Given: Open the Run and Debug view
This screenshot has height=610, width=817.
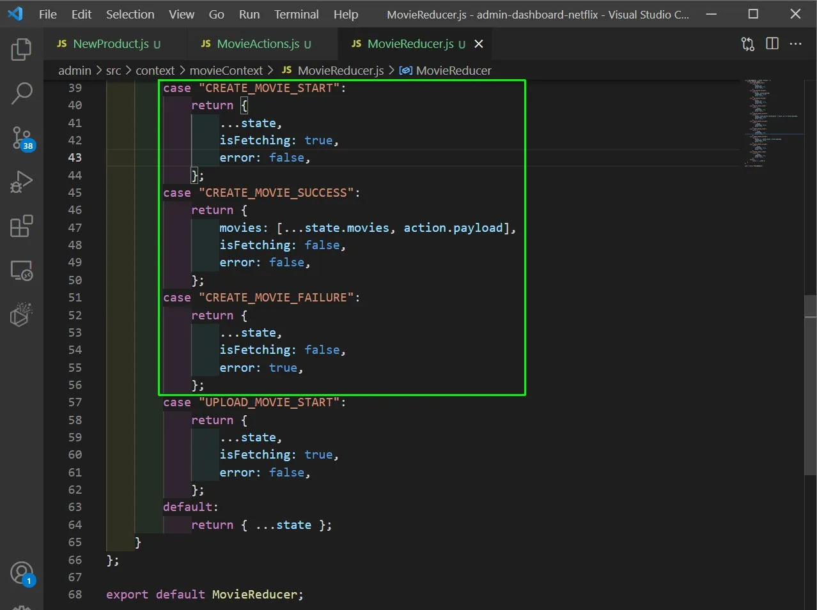Looking at the screenshot, I should (x=21, y=182).
